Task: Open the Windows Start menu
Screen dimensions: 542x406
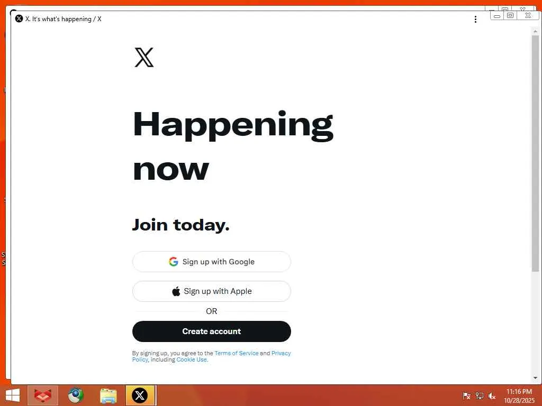Action: (13, 395)
